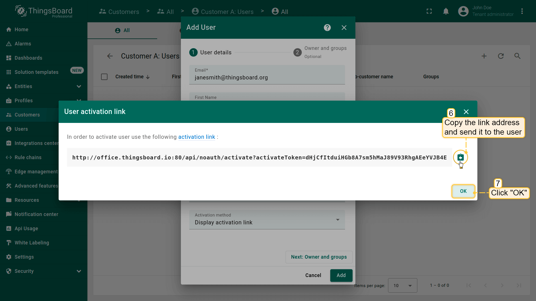This screenshot has height=301, width=536.
Task: Click OK in activation link dialog
Action: click(x=463, y=191)
